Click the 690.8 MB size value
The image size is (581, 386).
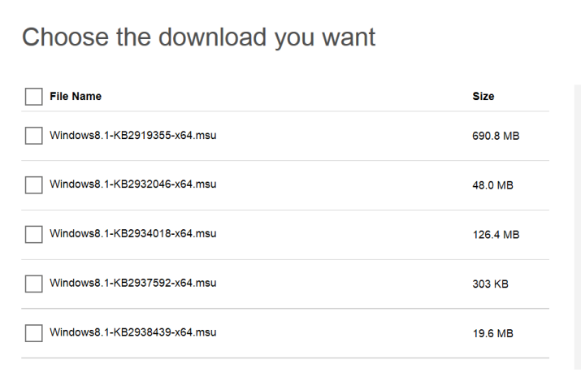[x=496, y=136]
